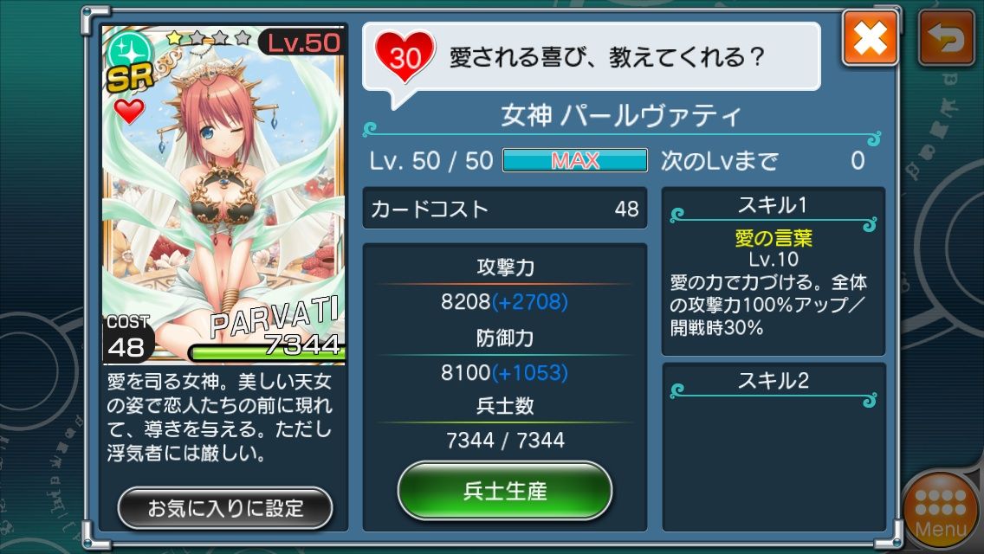The image size is (984, 554).
Task: Tap the SR rarity badge on card
Action: (130, 77)
